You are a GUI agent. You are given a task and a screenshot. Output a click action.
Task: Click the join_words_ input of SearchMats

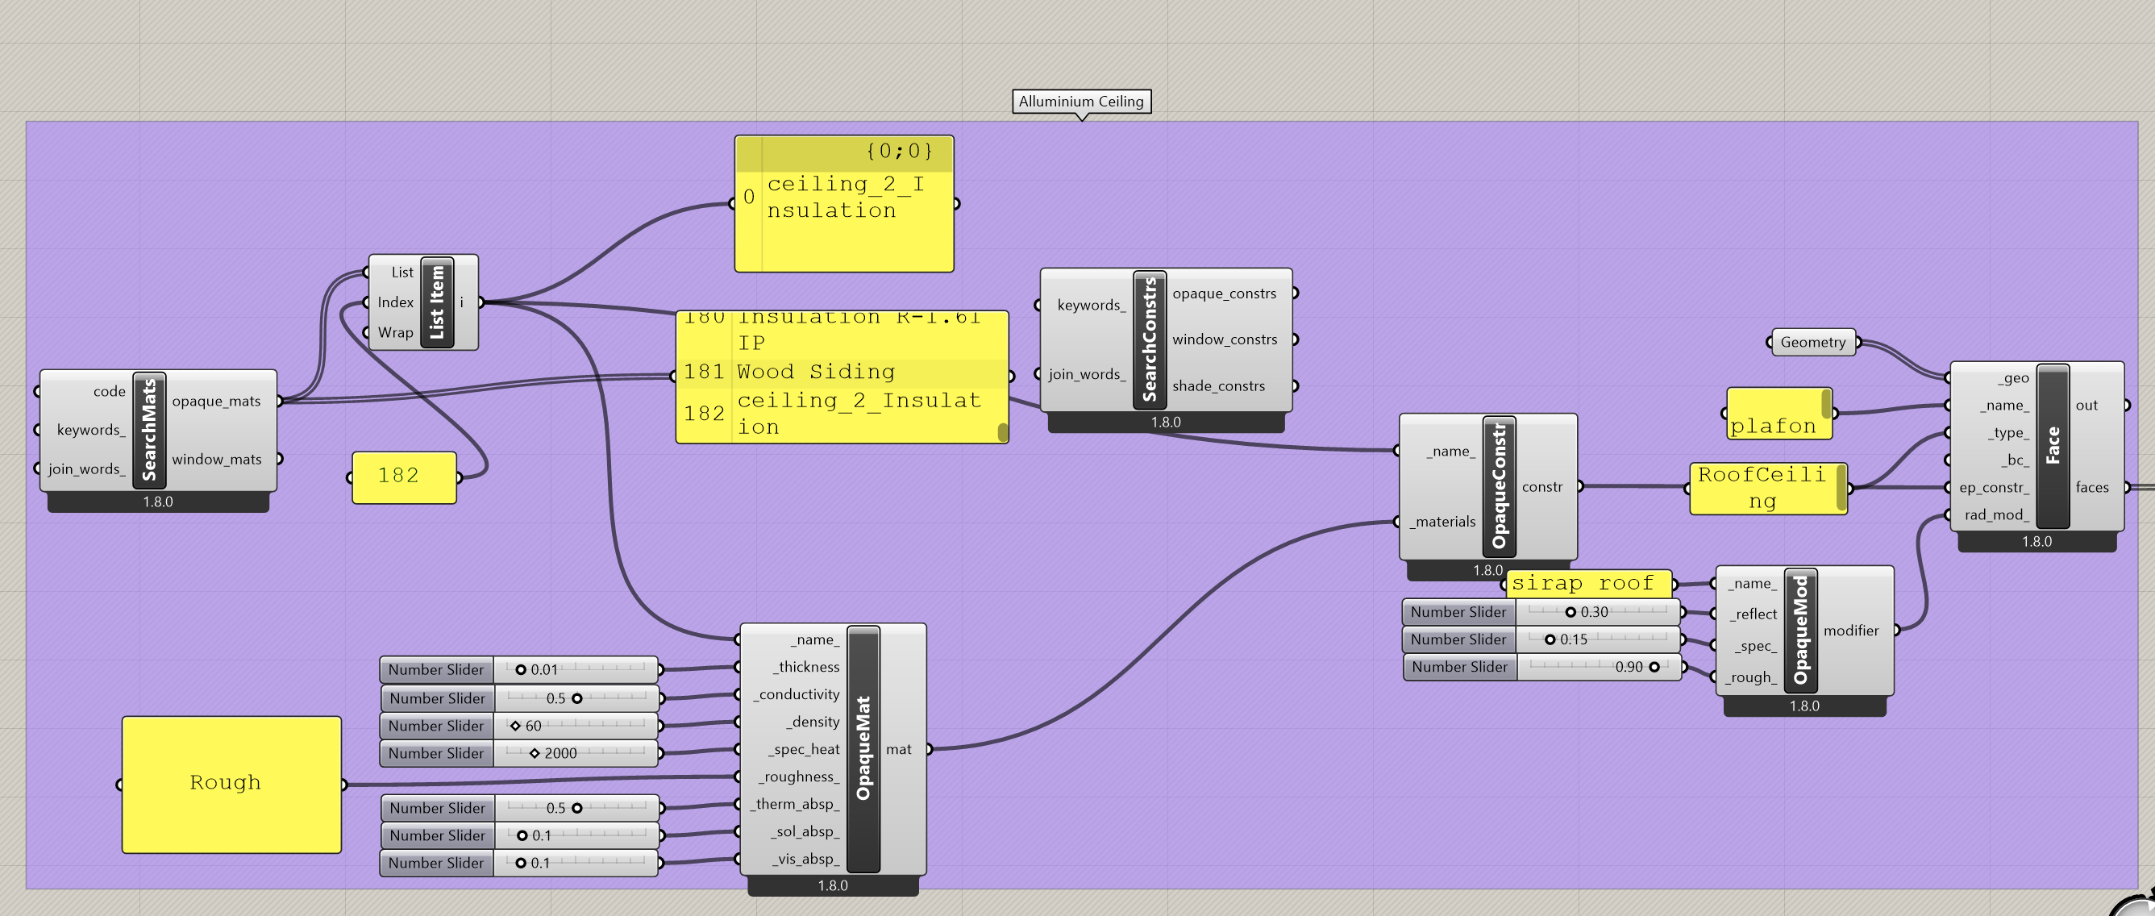click(x=87, y=468)
